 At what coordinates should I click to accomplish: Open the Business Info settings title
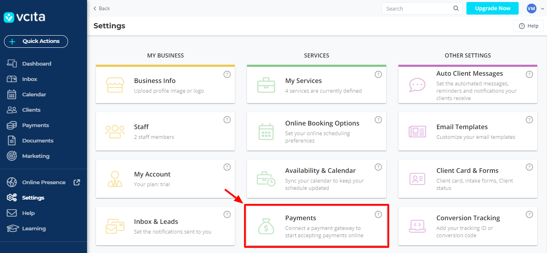[155, 81]
